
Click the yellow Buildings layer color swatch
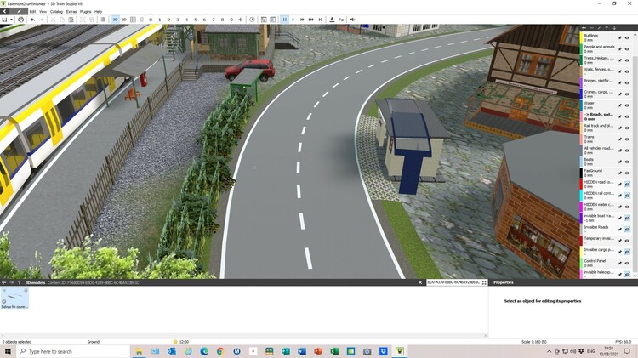click(x=582, y=37)
